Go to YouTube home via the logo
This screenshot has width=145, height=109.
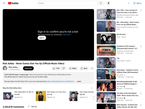(13, 3)
